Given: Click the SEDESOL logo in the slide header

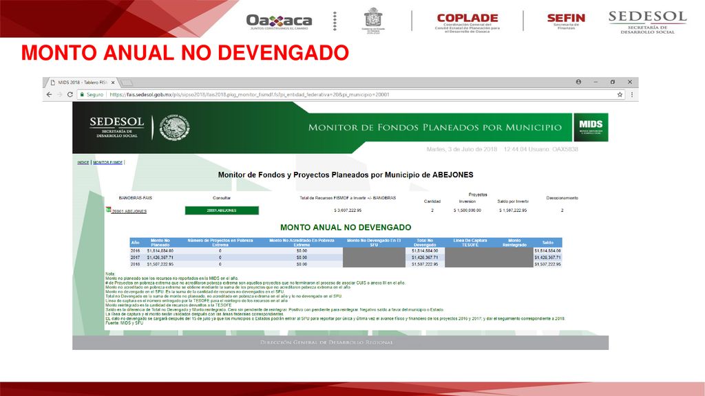Looking at the screenshot, I should click(x=647, y=22).
